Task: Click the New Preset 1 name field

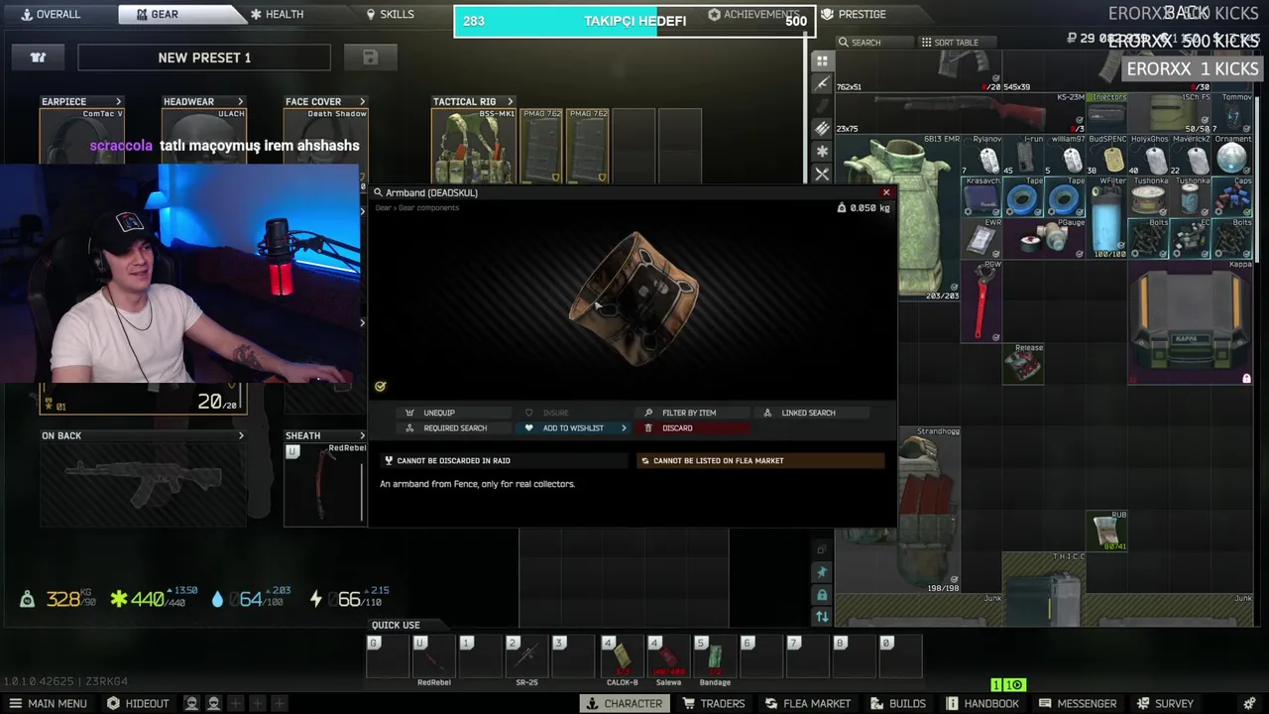Action: point(204,58)
